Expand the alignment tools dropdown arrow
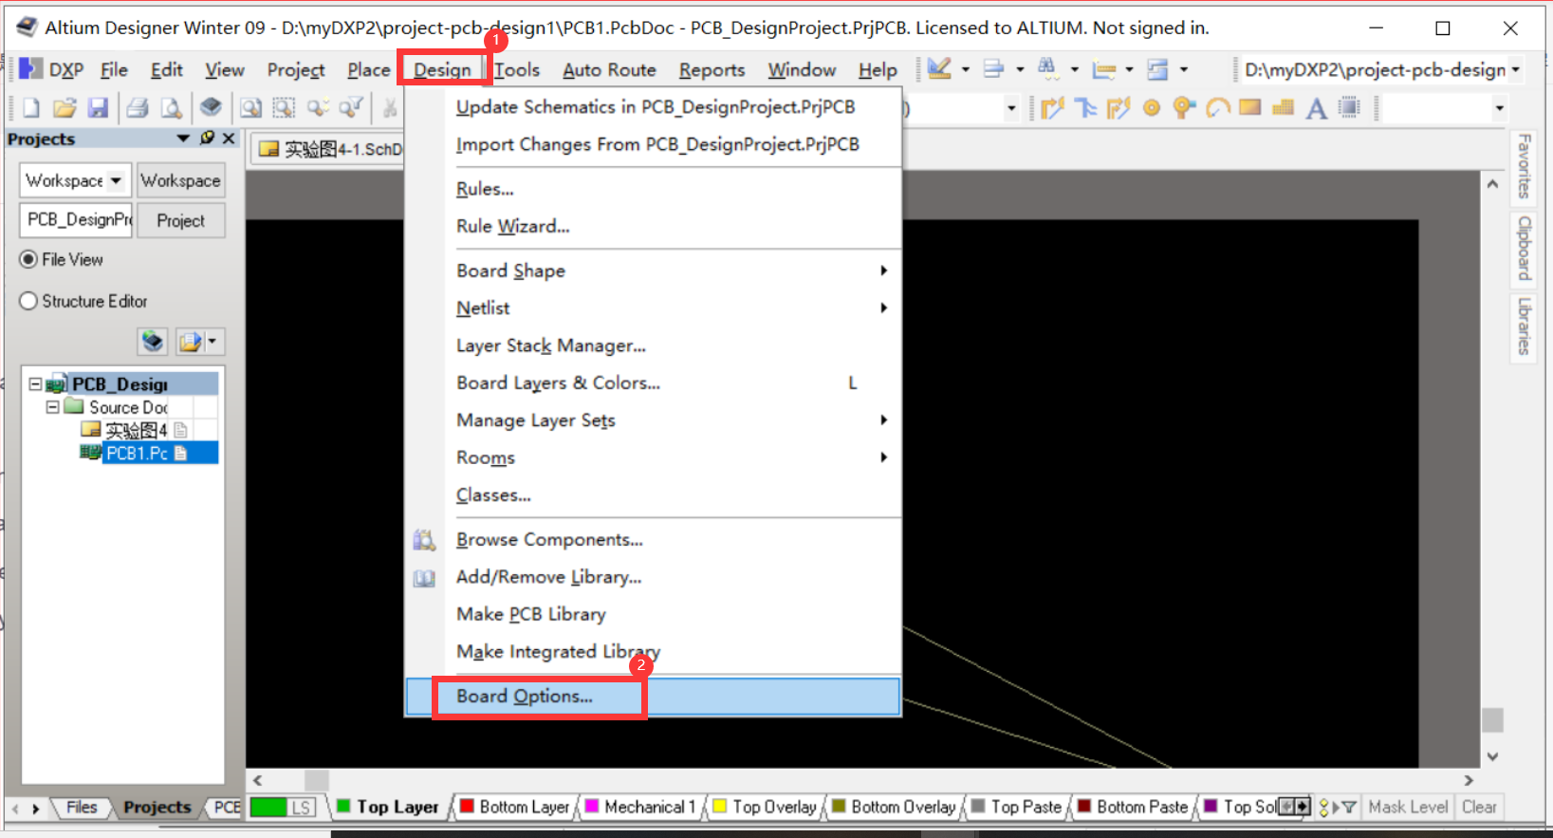This screenshot has width=1553, height=838. tap(1020, 69)
